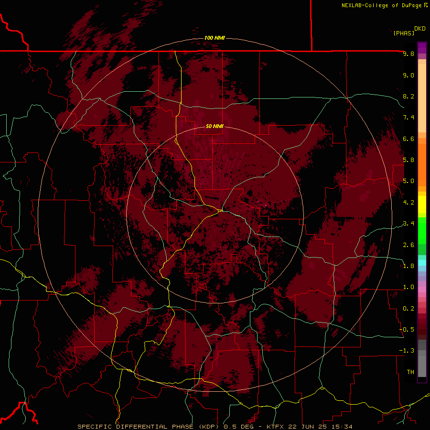Pick the cyan segment of color scale
This screenshot has height=430, width=430.
click(422, 263)
